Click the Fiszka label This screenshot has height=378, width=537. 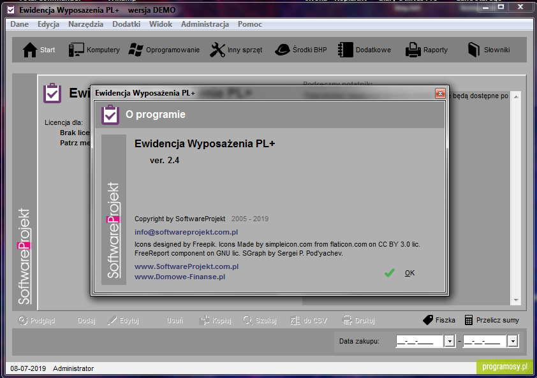click(445, 320)
